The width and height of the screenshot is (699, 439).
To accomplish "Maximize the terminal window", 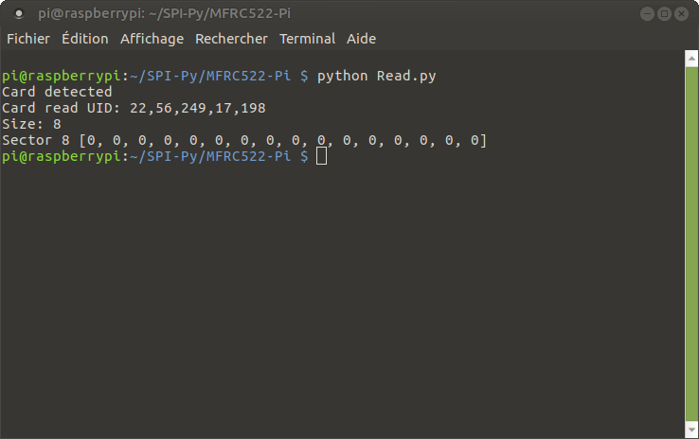I will 664,14.
